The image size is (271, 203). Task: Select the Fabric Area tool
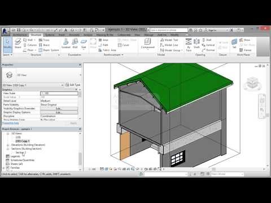coord(107,50)
